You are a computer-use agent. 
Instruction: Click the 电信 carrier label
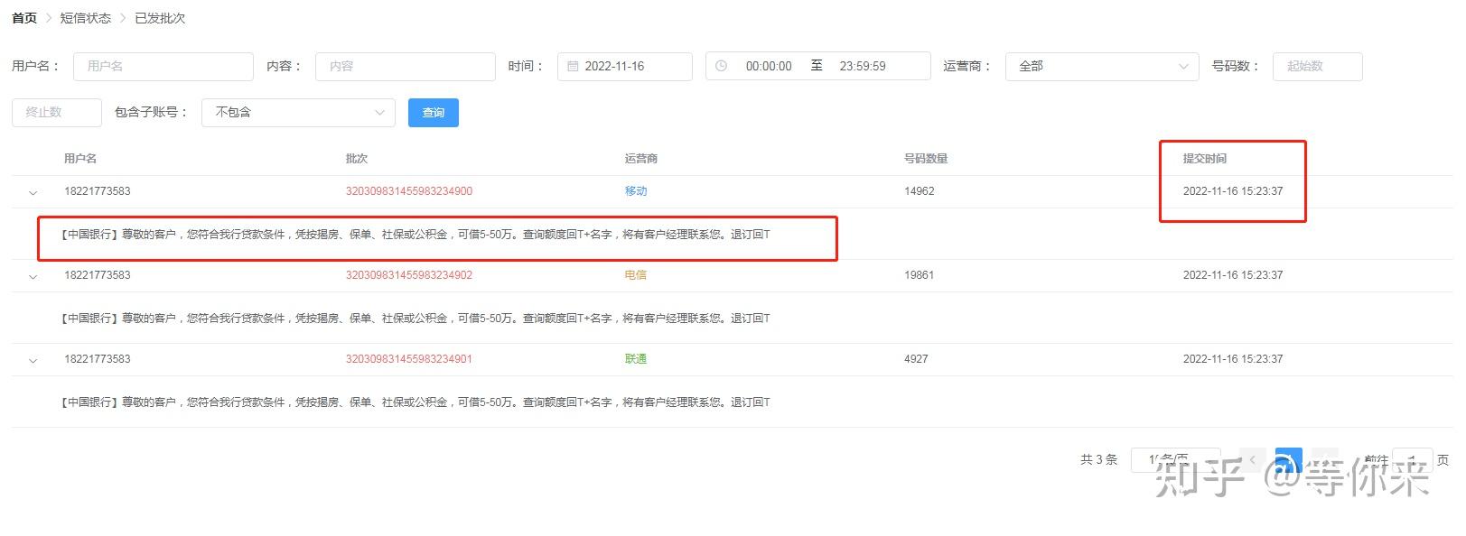pos(636,275)
